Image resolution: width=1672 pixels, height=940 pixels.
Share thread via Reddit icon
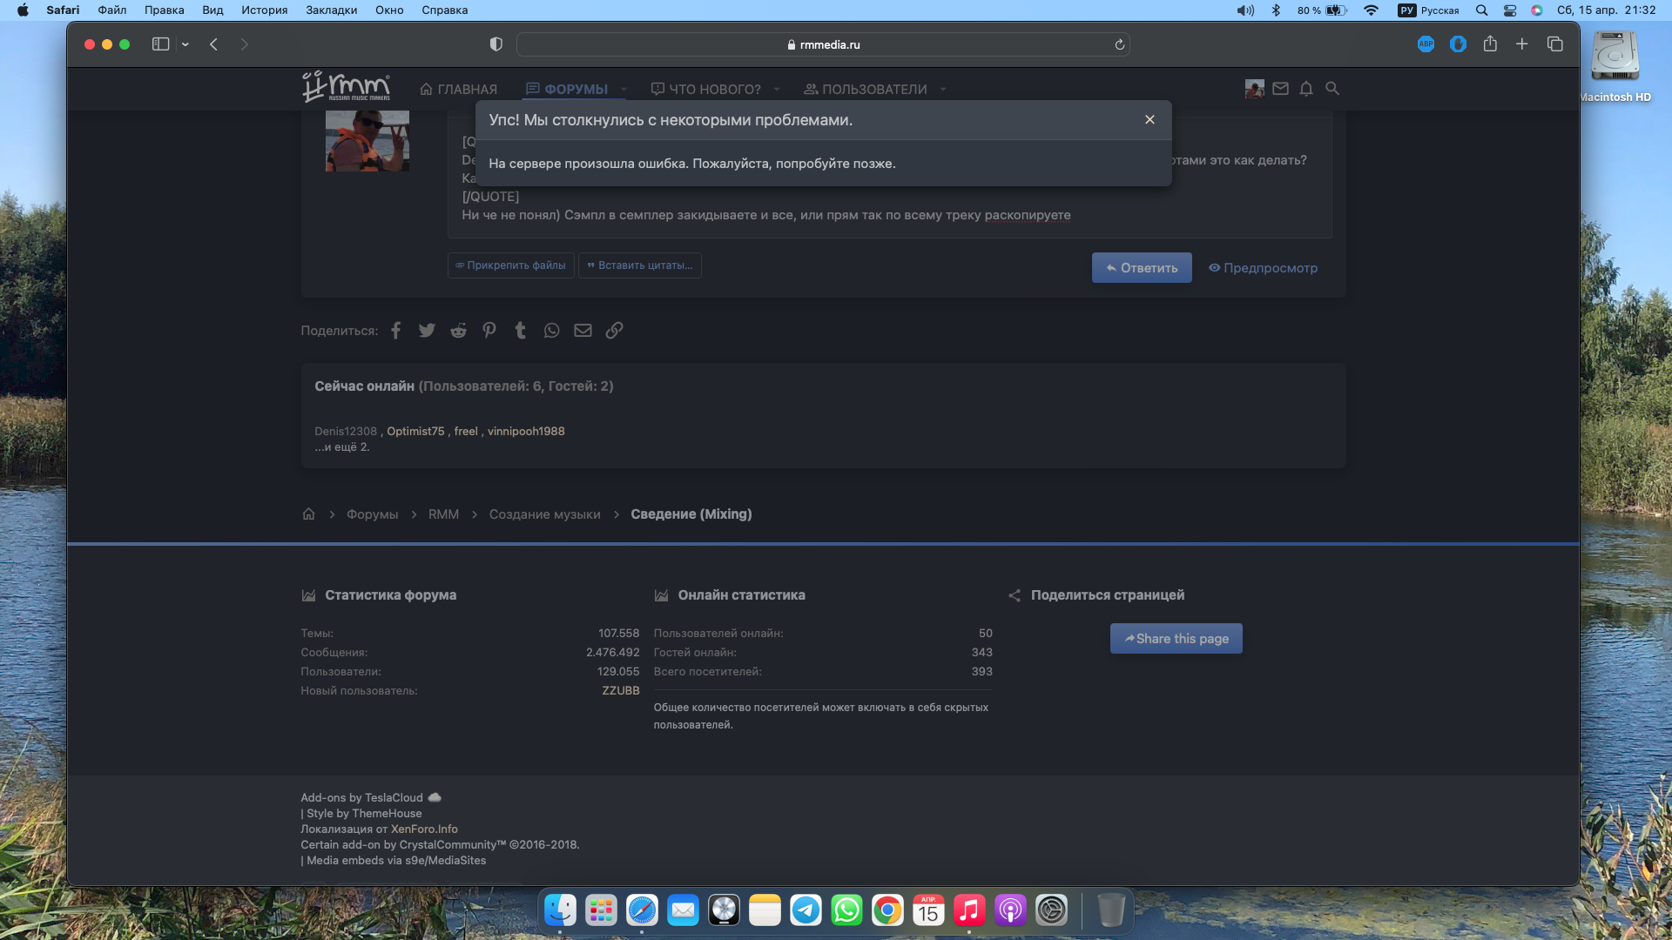458,331
